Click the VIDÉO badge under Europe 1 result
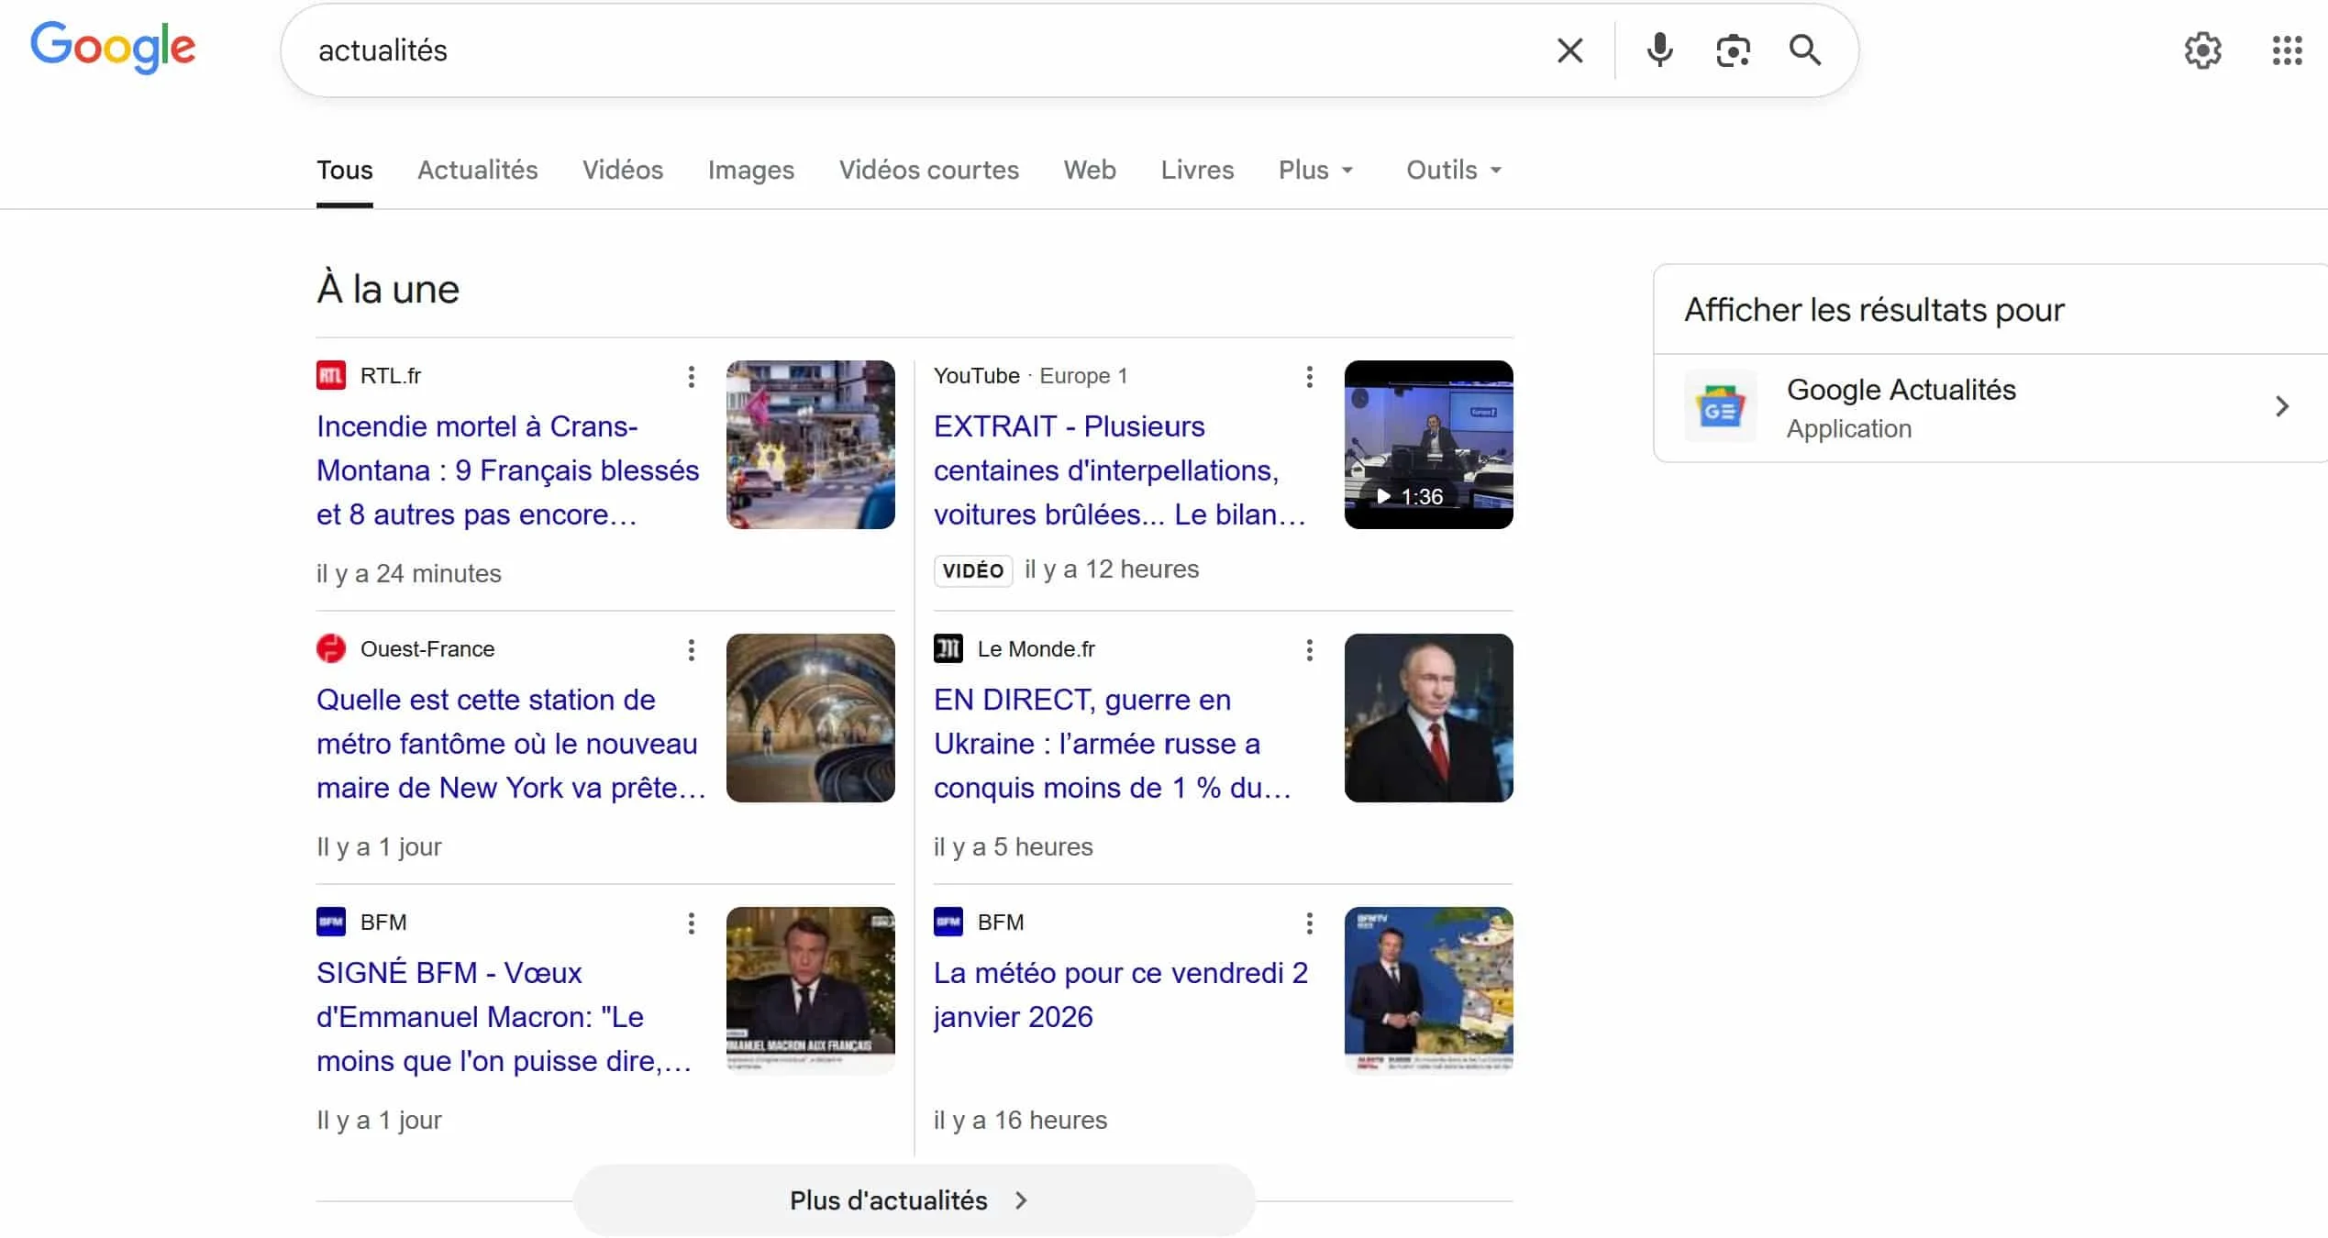 click(973, 570)
